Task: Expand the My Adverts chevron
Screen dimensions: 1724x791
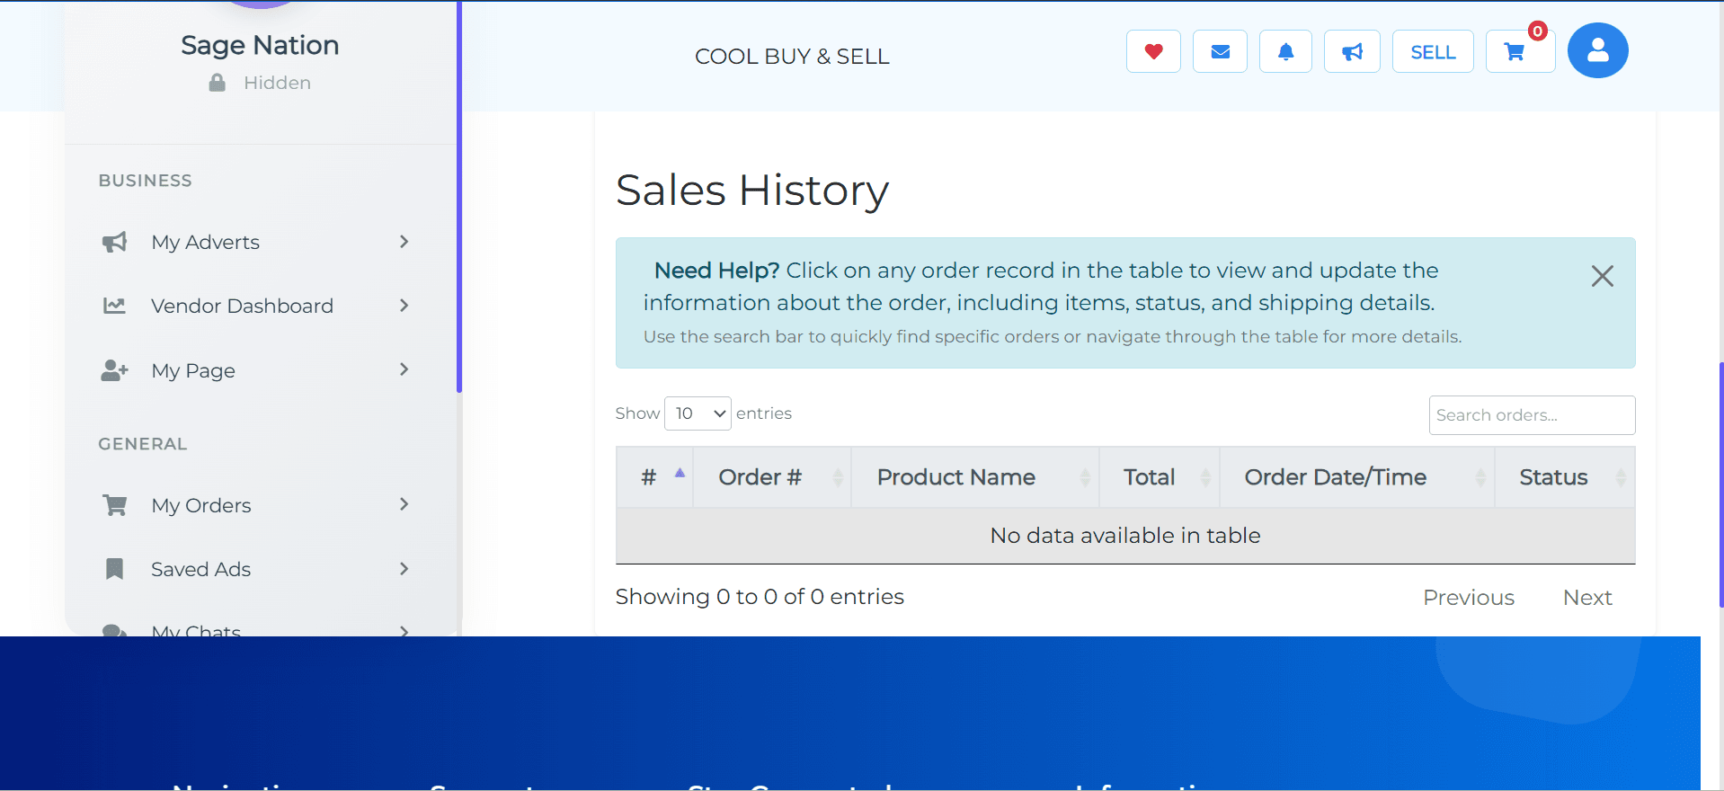Action: (404, 242)
